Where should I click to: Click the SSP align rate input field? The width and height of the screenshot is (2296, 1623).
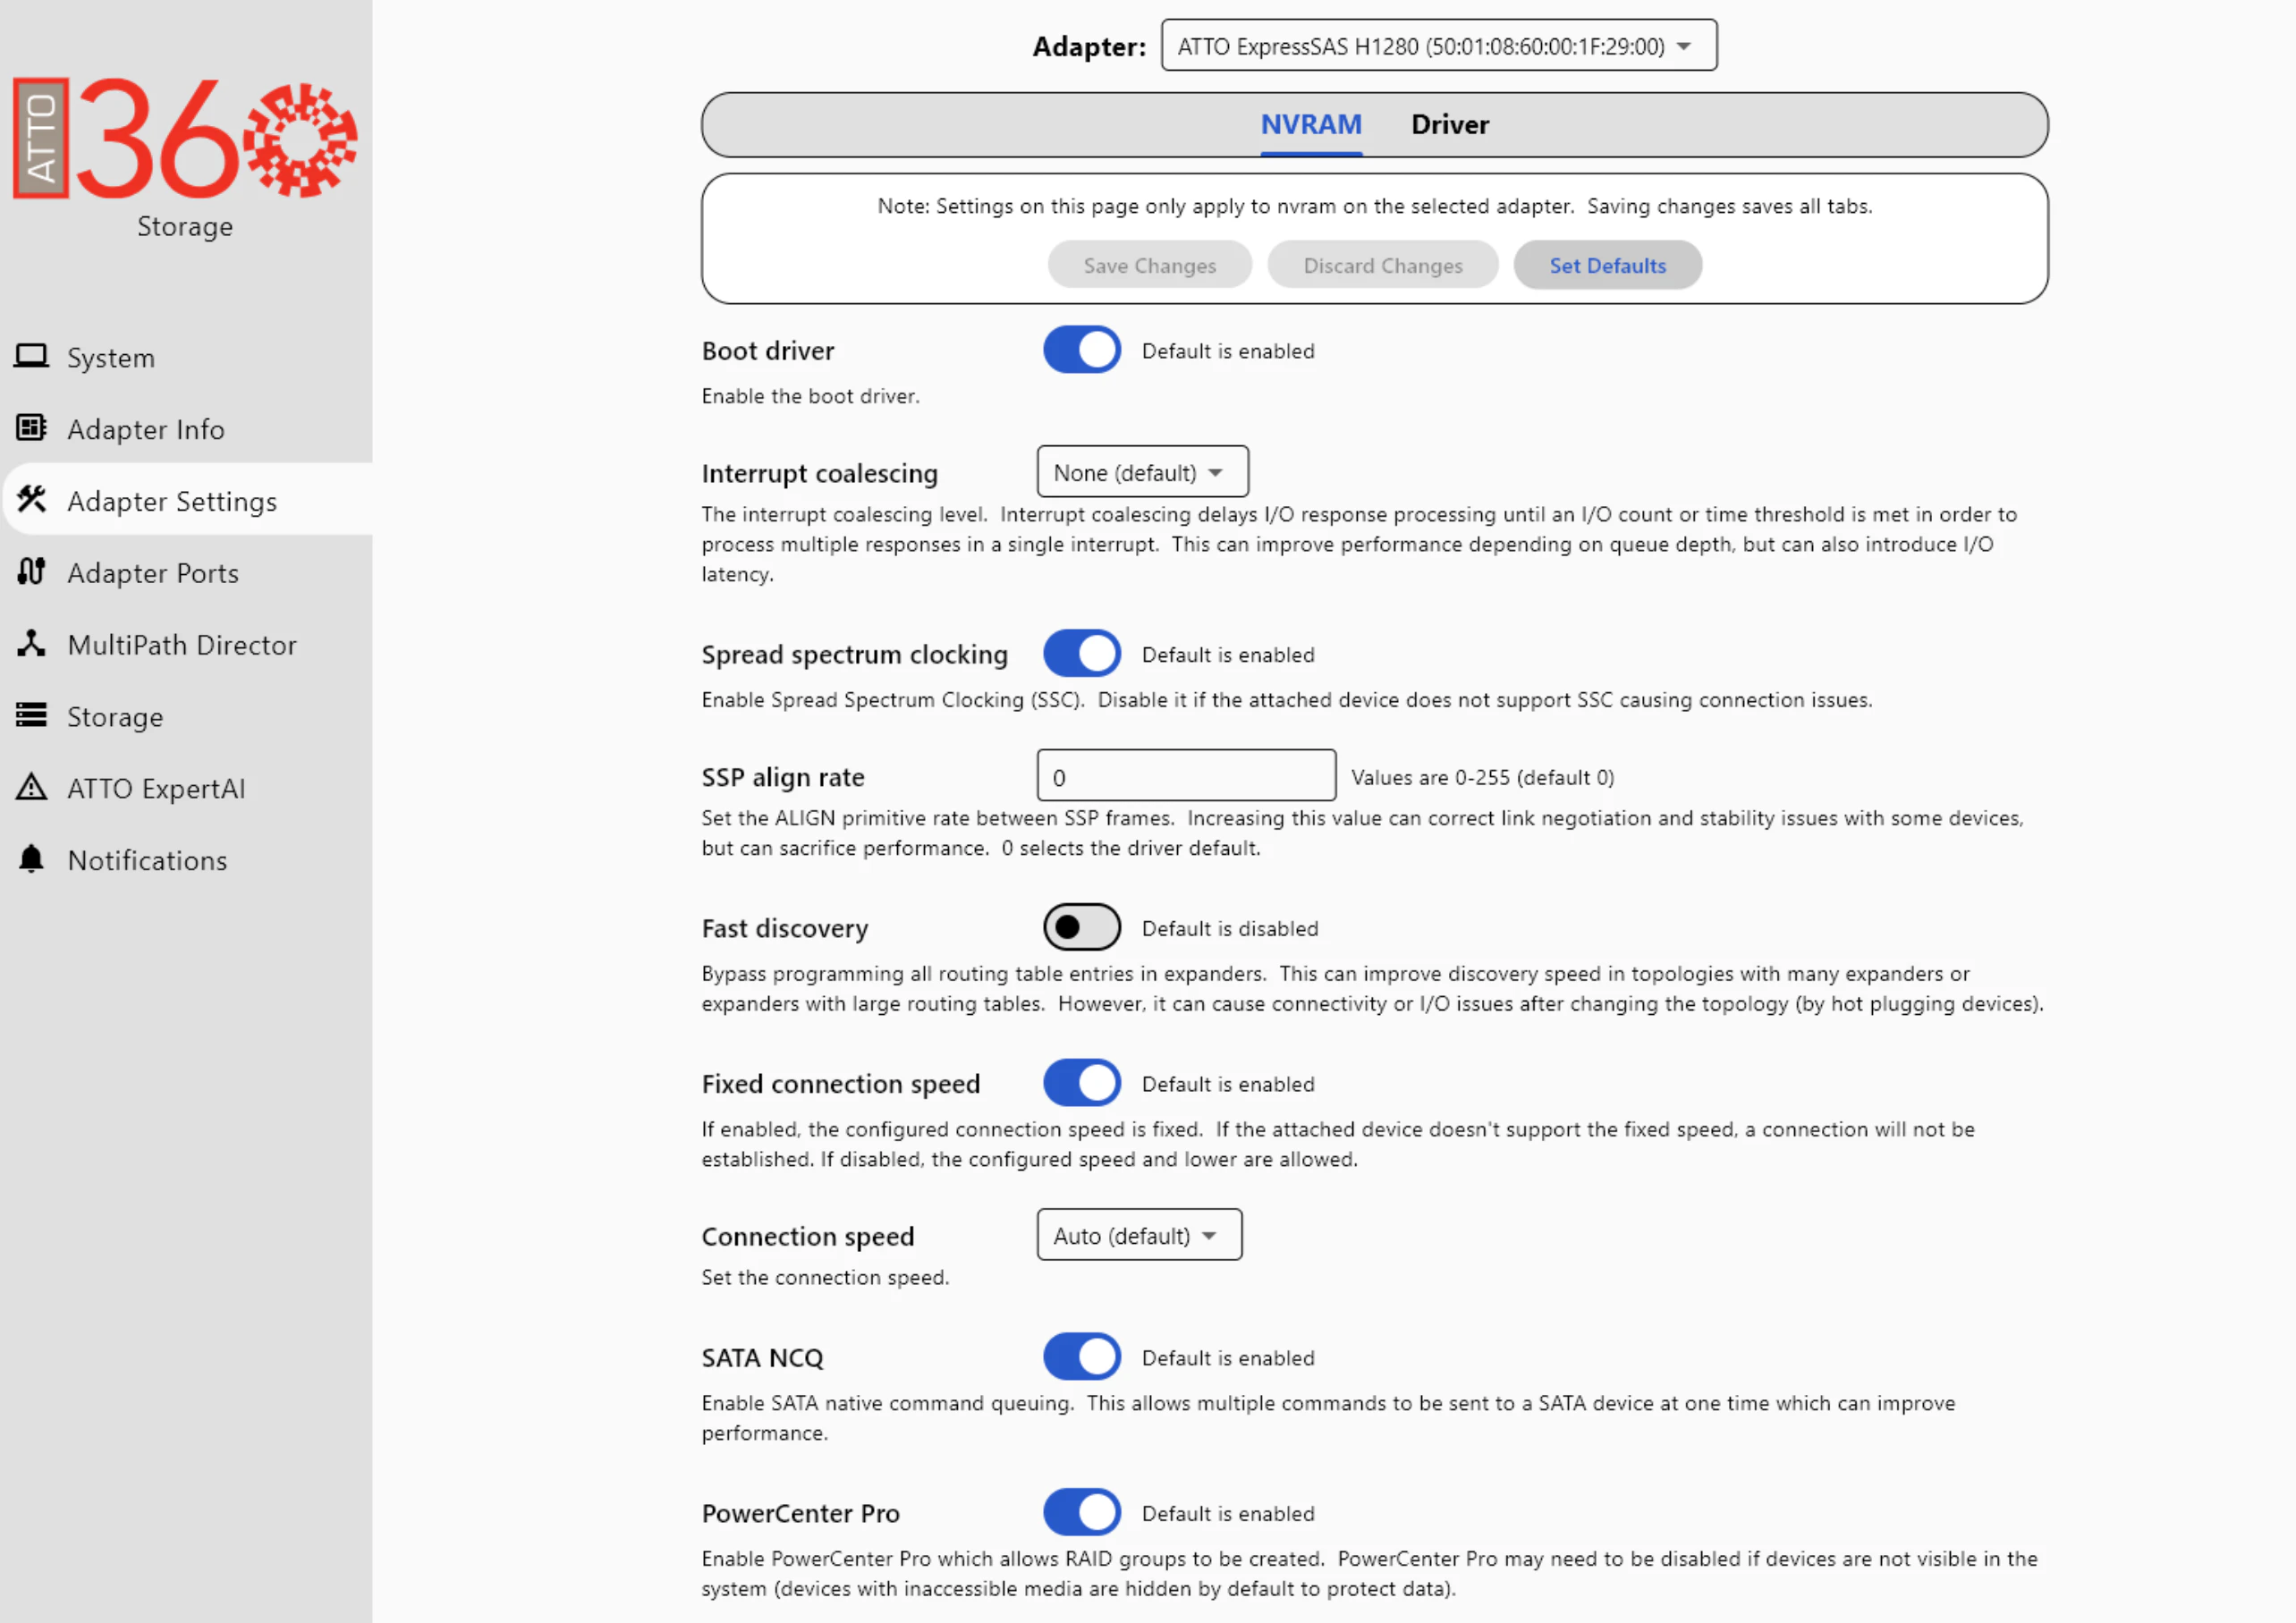pos(1187,776)
